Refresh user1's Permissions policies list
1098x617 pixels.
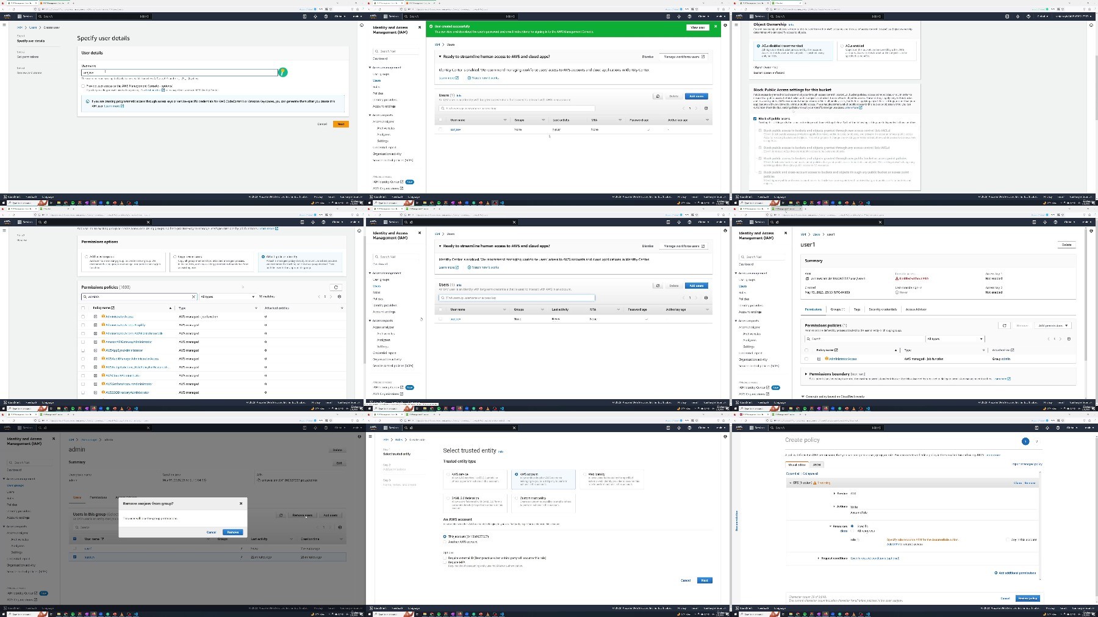tap(1003, 325)
